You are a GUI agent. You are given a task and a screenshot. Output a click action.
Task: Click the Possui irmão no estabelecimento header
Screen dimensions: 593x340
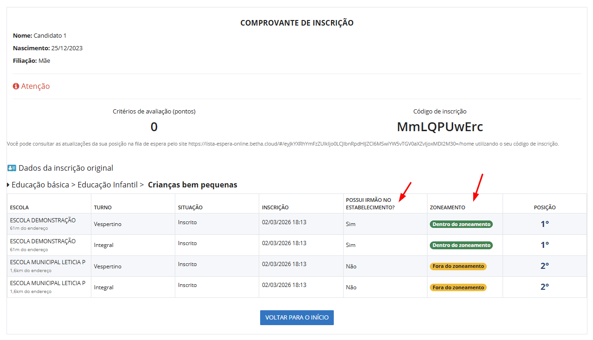(x=370, y=204)
